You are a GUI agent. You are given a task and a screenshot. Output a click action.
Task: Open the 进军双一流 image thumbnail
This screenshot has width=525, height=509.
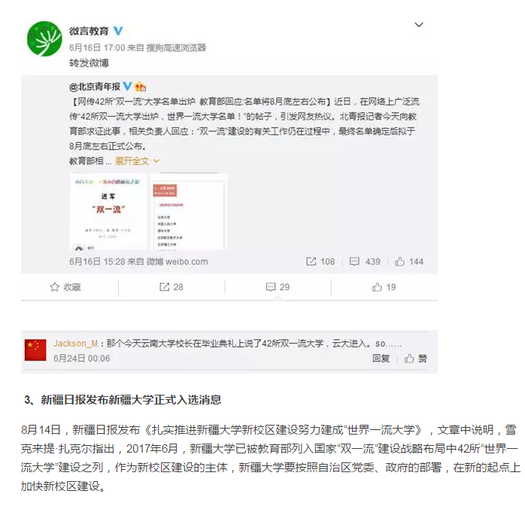pyautogui.click(x=108, y=211)
